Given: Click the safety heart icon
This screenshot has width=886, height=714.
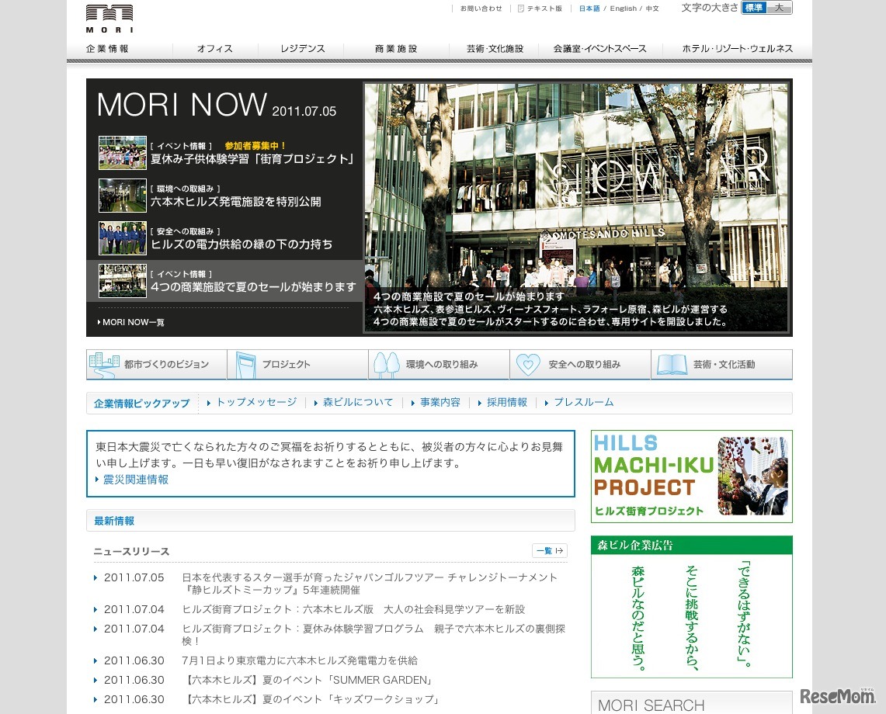Looking at the screenshot, I should (x=528, y=364).
